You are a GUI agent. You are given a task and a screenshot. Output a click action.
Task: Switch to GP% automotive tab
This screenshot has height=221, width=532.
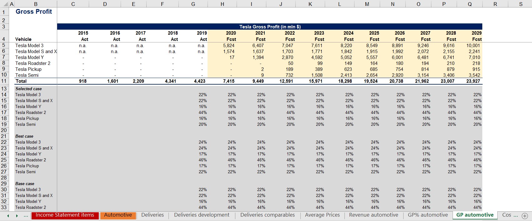(x=428, y=215)
